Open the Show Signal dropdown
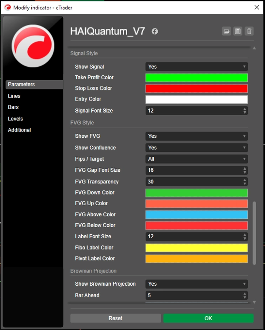This screenshot has height=330, width=265. click(x=197, y=67)
